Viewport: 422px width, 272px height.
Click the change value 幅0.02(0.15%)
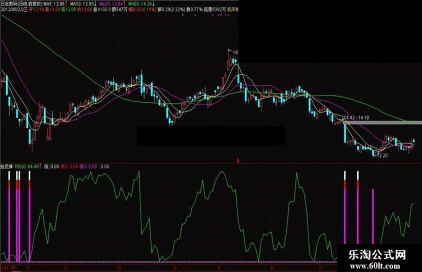pyautogui.click(x=142, y=10)
